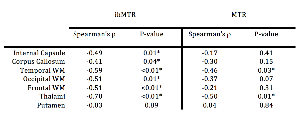Screen dimensions: 305x115
Task: Click the -0.49 Internal Capsule value
Action: click(94, 53)
